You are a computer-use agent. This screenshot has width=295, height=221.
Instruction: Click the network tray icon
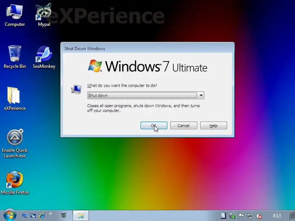(250, 216)
